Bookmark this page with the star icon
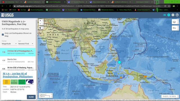180x101 pixels. click(x=169, y=6)
